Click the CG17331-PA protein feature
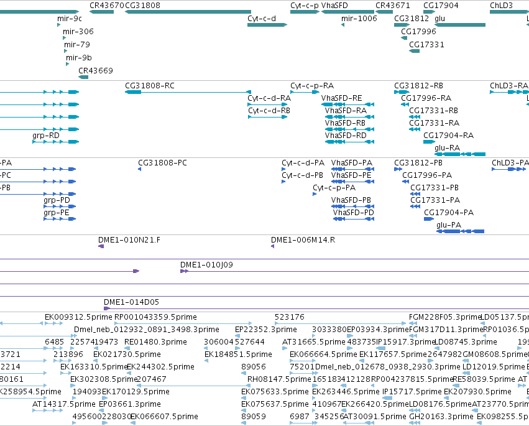529x426 pixels. tap(415, 206)
